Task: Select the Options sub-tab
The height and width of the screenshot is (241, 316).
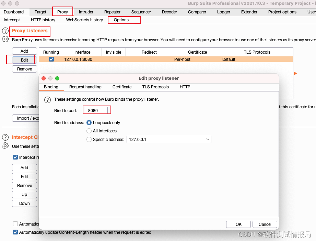Action: [x=121, y=20]
